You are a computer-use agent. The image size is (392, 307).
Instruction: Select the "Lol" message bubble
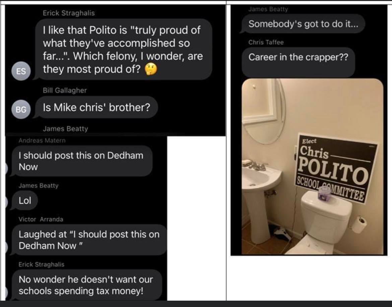tap(25, 201)
